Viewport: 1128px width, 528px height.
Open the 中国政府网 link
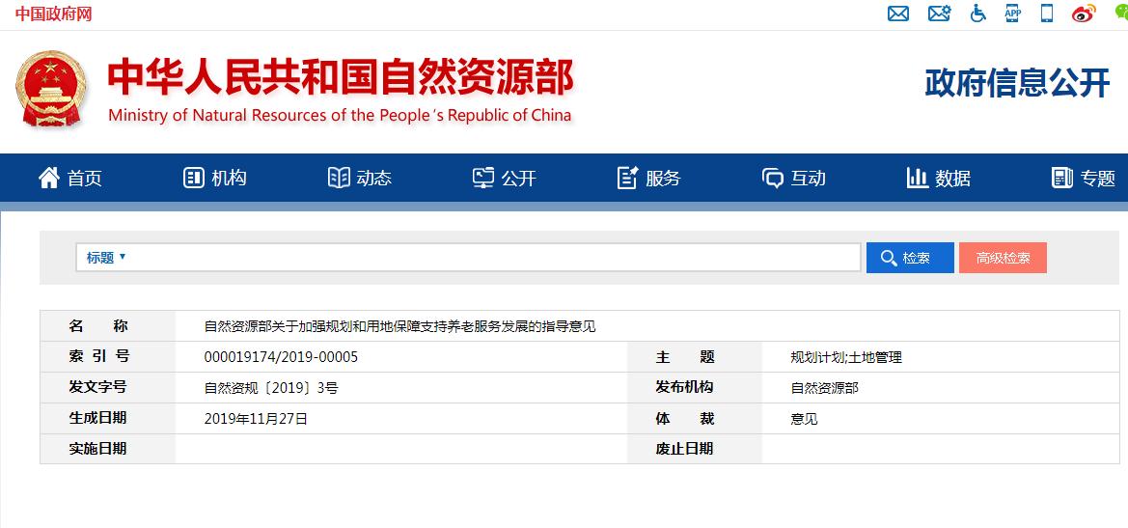(54, 14)
